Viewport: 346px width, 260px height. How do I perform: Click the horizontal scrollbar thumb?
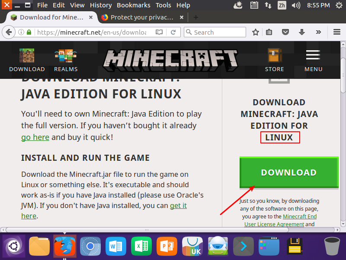pos(147,230)
